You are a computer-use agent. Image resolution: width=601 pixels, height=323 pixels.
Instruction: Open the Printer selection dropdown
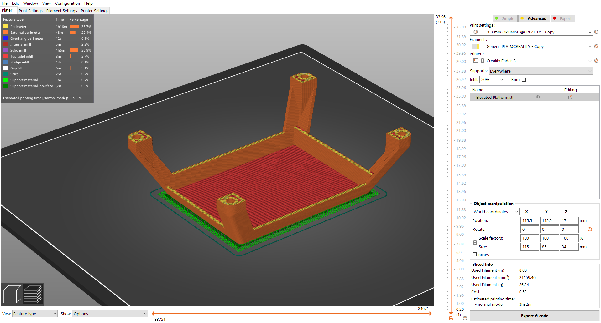point(531,61)
